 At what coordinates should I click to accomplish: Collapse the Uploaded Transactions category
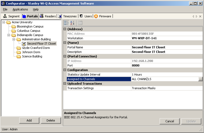(65, 84)
